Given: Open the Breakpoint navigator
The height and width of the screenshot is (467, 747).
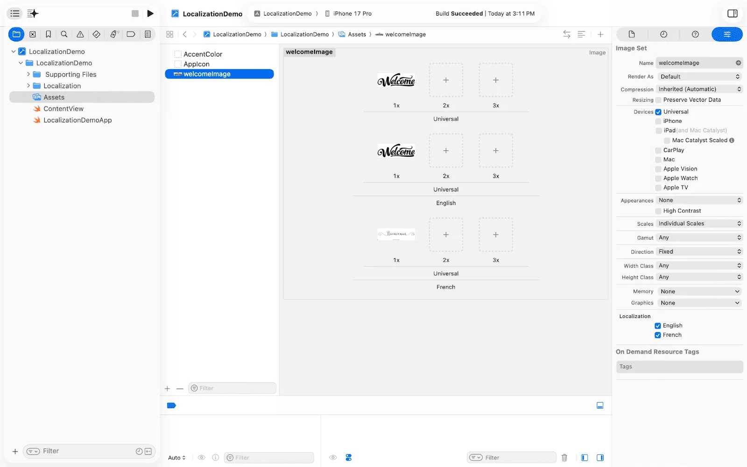Looking at the screenshot, I should pos(131,34).
